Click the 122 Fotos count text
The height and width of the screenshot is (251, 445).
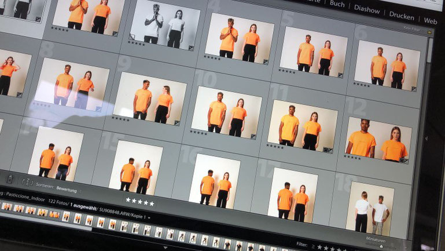[x=58, y=202]
